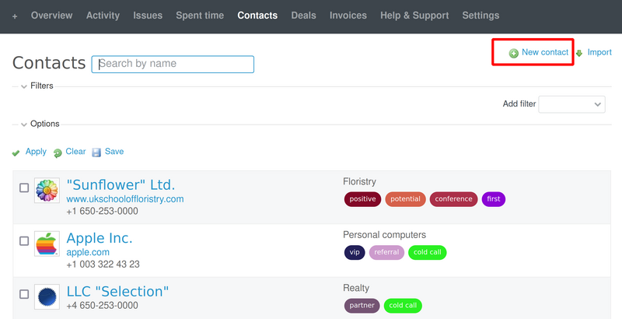This screenshot has width=622, height=319.
Task: Open the Sunflower Ltd. flower avatar
Action: click(47, 190)
